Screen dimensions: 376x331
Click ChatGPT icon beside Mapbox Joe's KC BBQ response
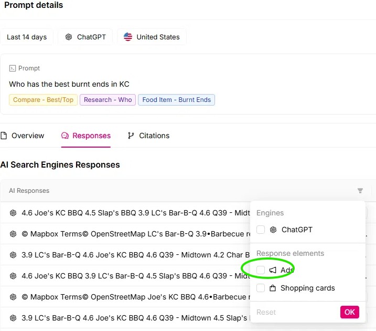coord(13,297)
